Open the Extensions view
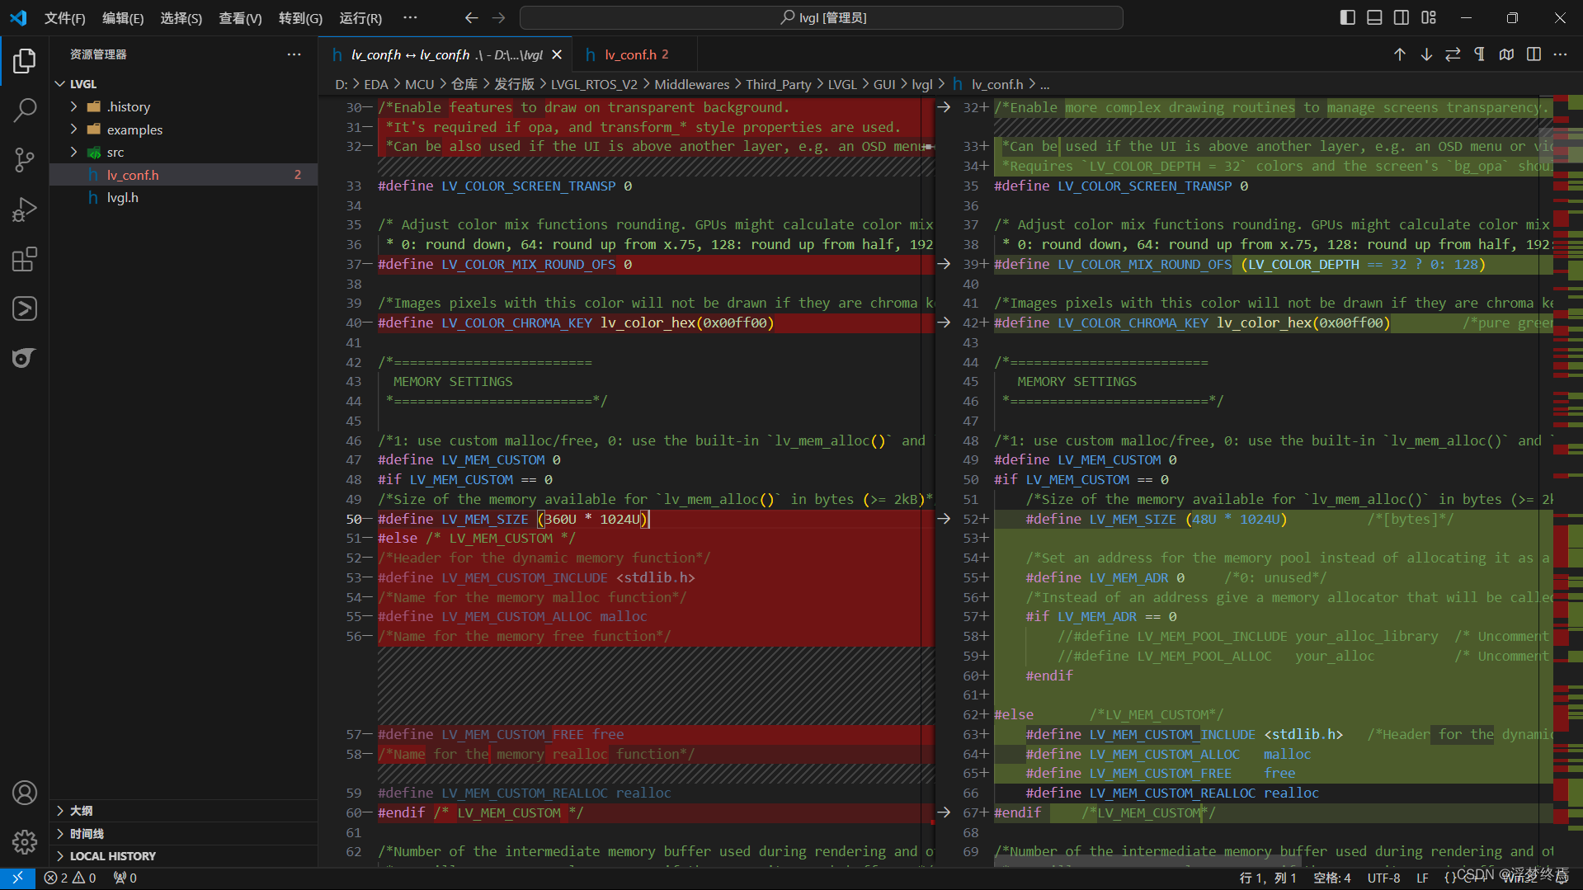Viewport: 1583px width, 890px height. tap(24, 258)
